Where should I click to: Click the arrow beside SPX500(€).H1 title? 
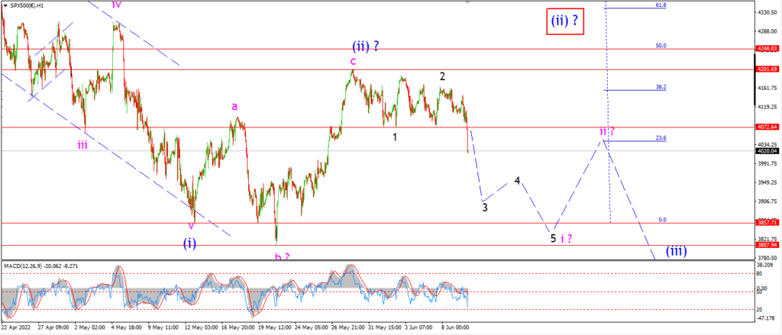click(x=5, y=5)
